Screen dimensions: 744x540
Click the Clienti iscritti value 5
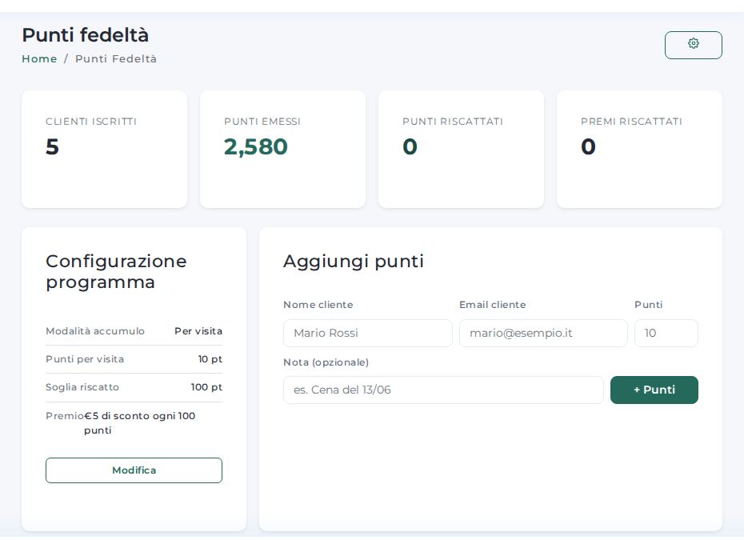[x=52, y=146]
